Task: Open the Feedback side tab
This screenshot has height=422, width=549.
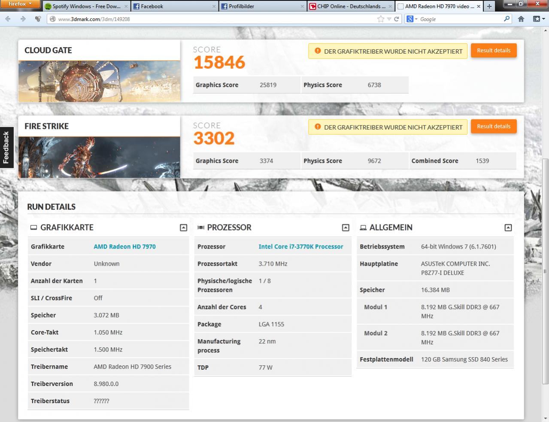Action: [x=6, y=147]
